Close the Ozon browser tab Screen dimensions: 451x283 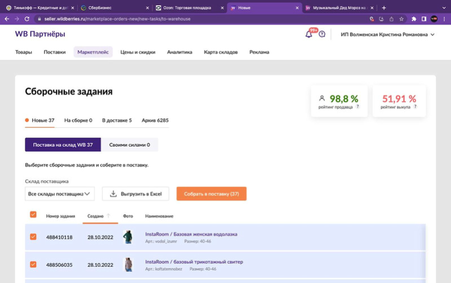222,8
